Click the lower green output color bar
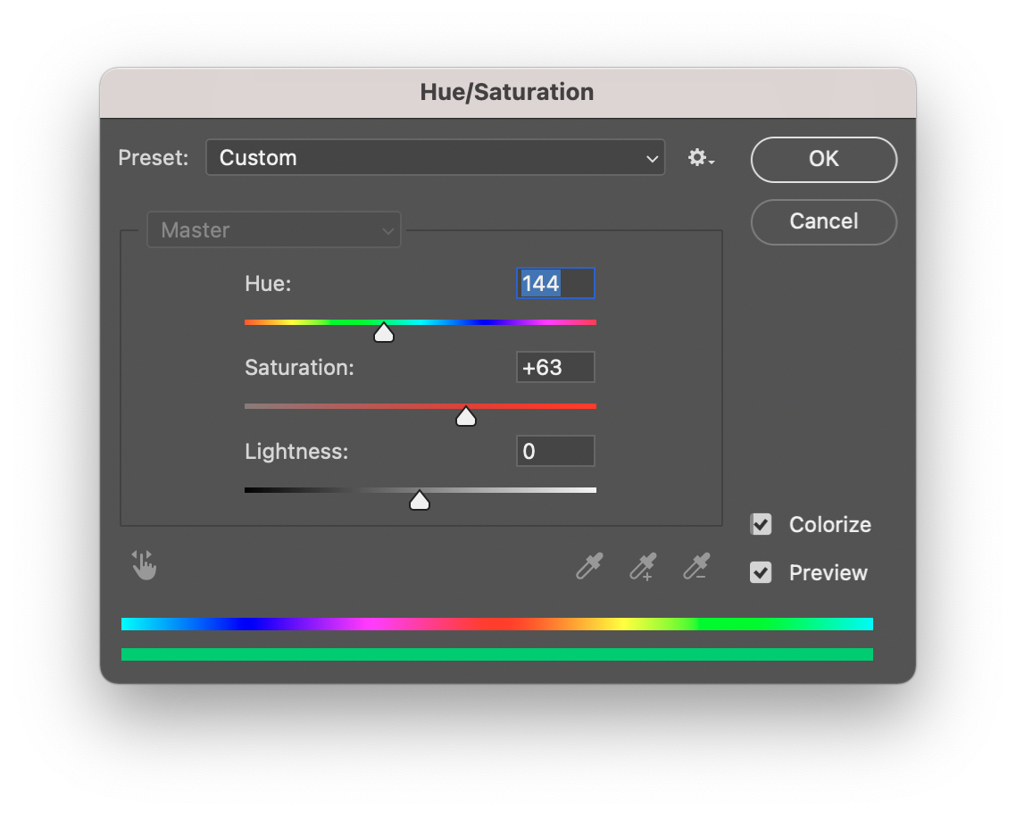Image resolution: width=1016 pixels, height=816 pixels. tap(497, 654)
